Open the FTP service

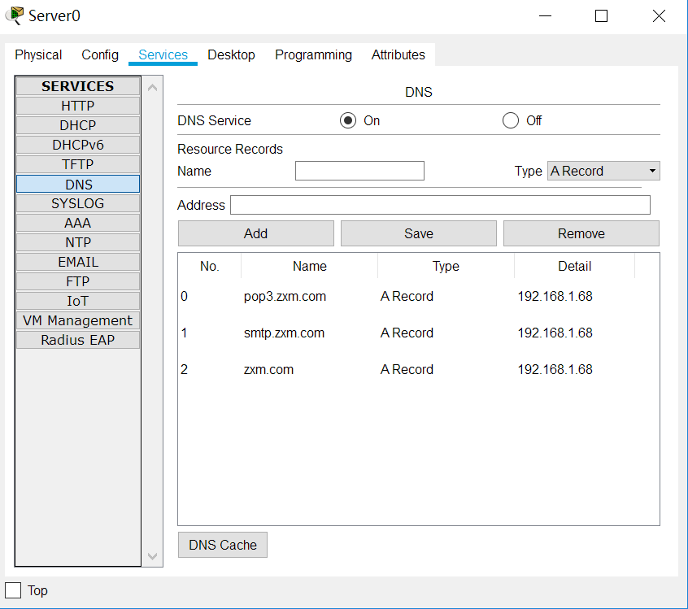tap(78, 281)
